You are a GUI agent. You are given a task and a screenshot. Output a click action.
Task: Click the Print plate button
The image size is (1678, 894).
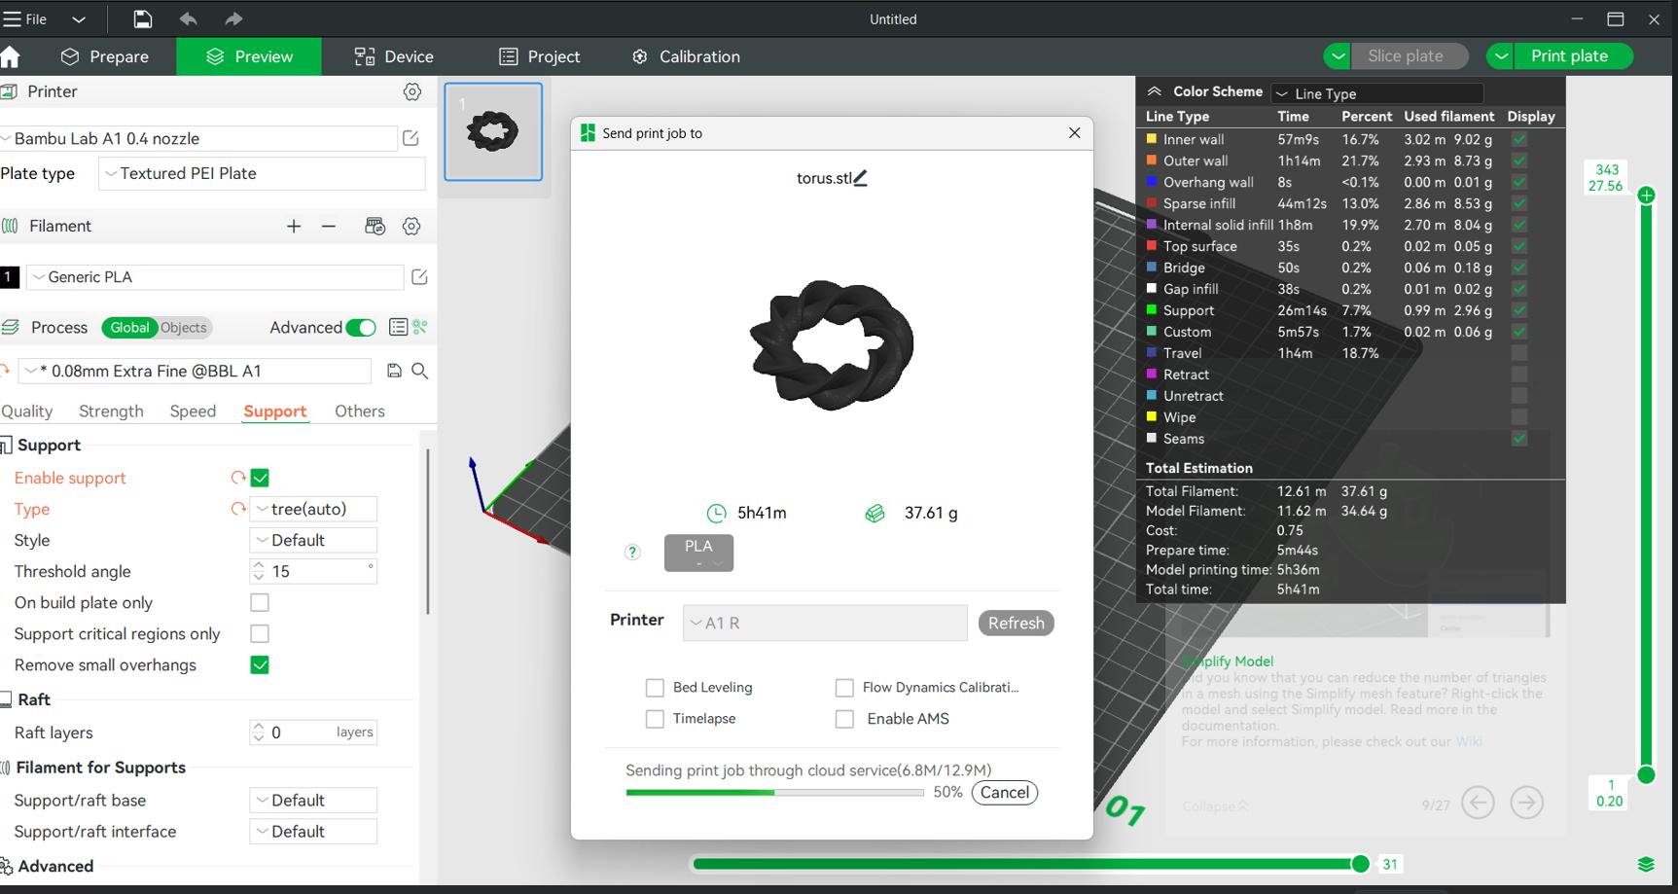1573,56
